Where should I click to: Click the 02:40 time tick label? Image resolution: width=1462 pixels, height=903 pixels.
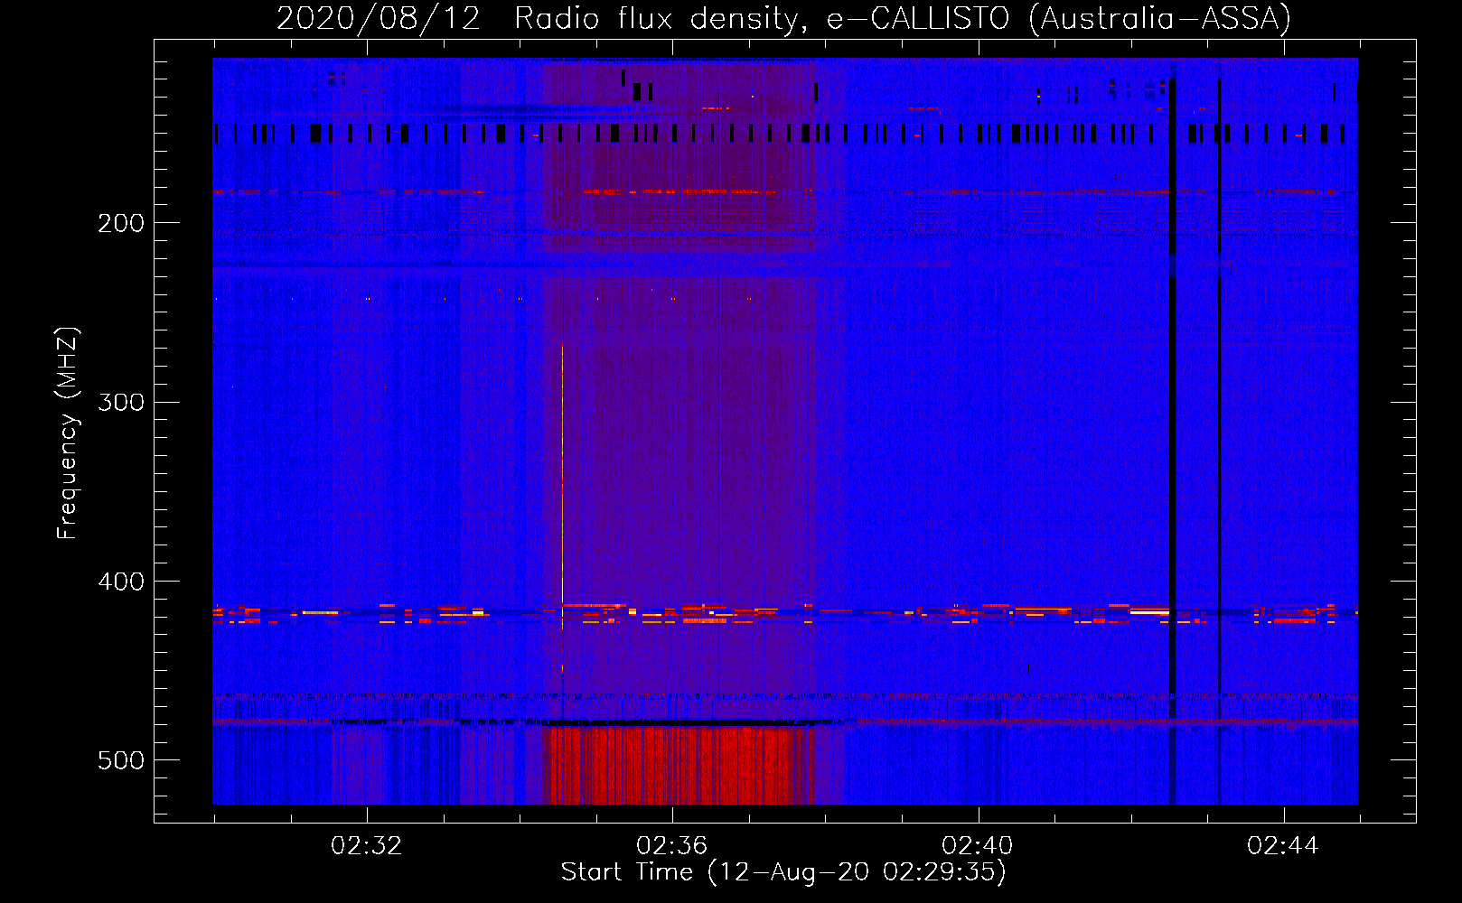977,846
